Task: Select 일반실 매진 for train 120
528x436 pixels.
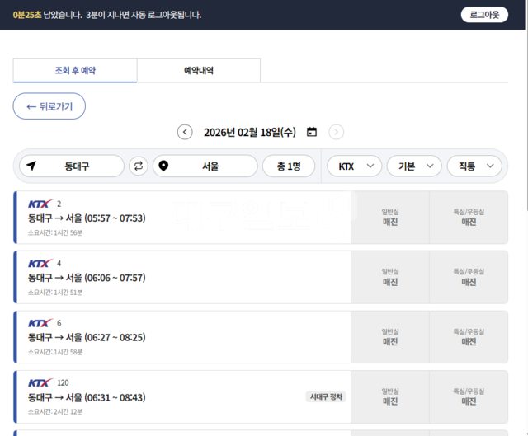Action: [390, 396]
